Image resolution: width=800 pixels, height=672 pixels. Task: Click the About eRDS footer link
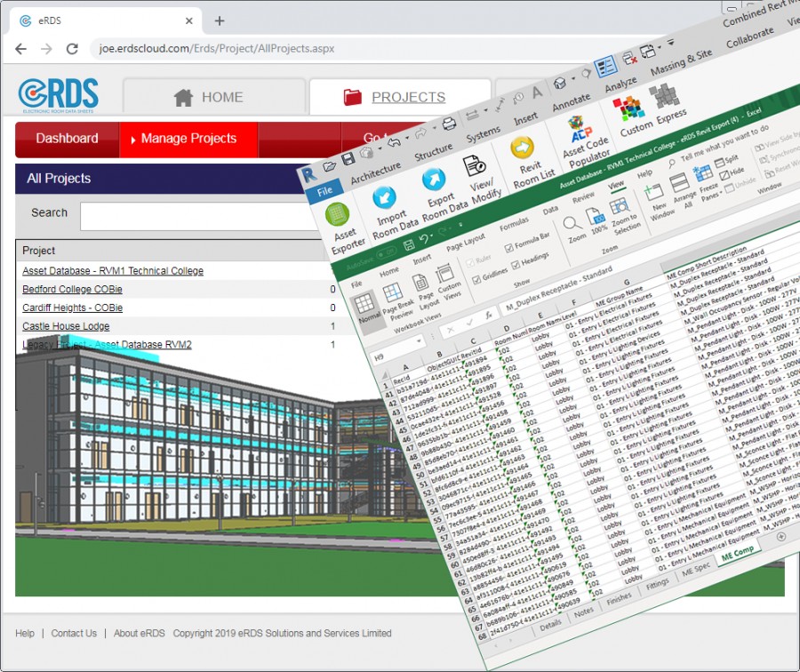pyautogui.click(x=139, y=633)
